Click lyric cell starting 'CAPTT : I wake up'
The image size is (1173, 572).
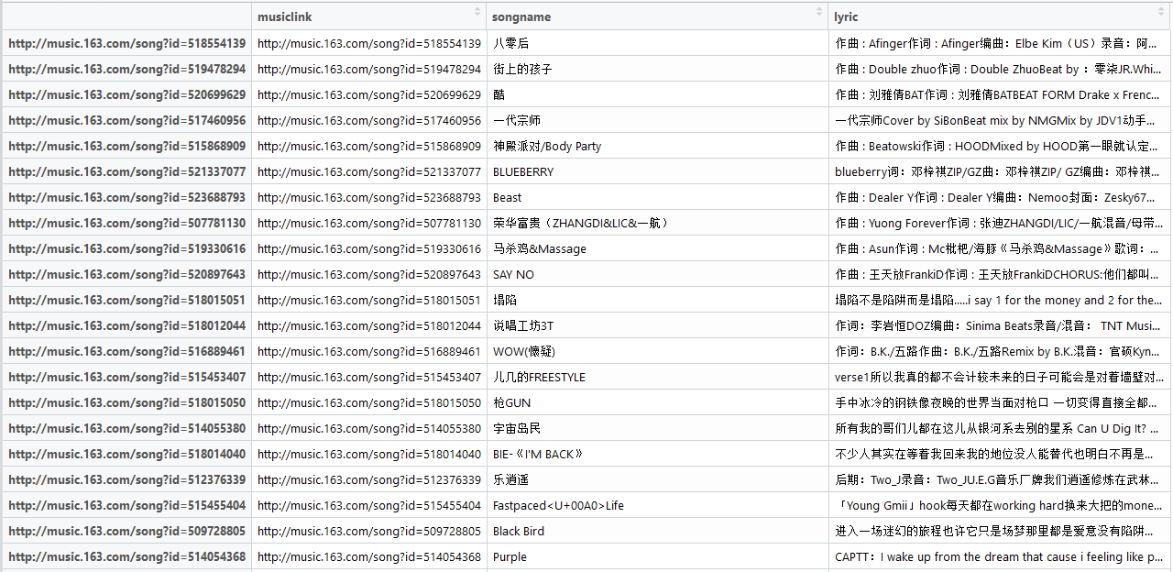point(1000,556)
